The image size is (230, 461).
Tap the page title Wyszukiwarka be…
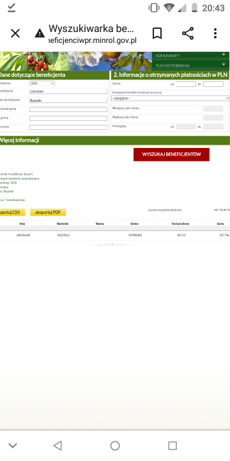[91, 29]
